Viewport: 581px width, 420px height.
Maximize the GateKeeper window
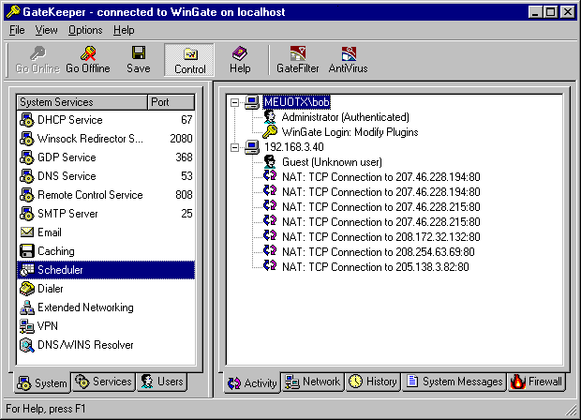tap(551, 12)
